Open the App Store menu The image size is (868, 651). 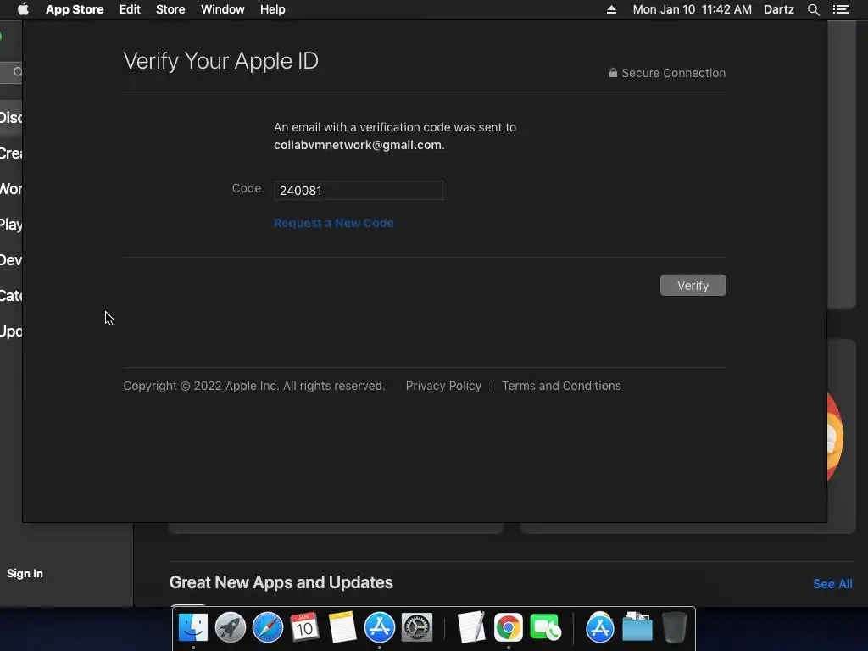pyautogui.click(x=75, y=9)
